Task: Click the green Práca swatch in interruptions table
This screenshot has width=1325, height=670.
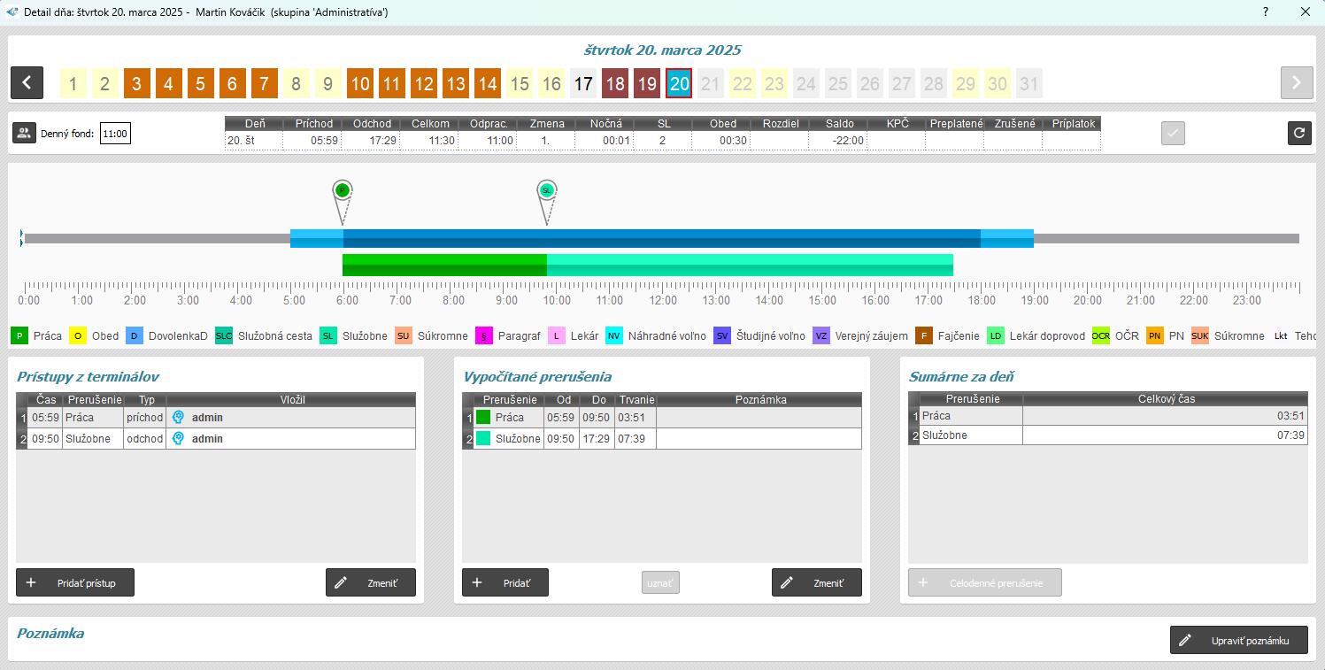Action: click(x=483, y=418)
